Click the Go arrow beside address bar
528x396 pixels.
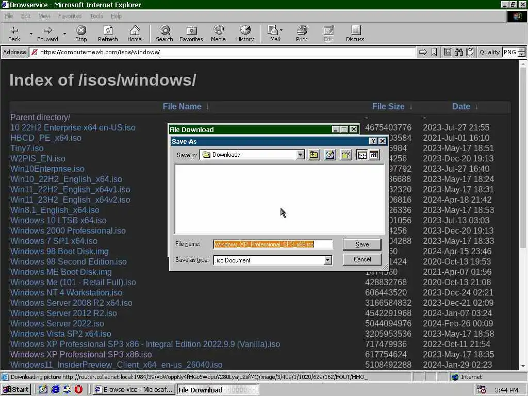[x=423, y=52]
